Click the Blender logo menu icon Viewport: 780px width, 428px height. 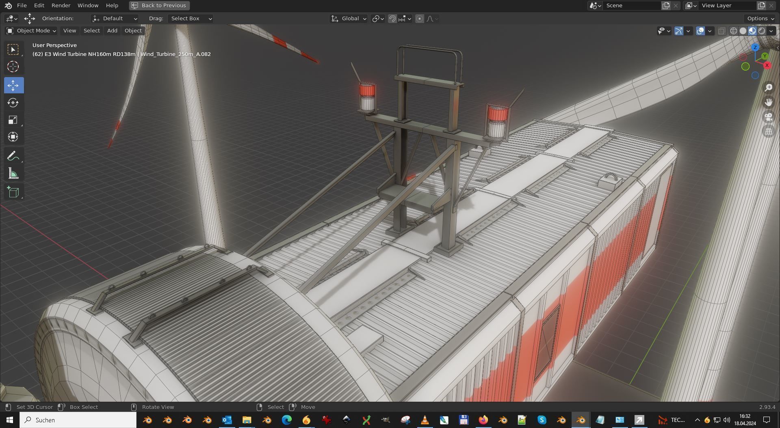[8, 5]
